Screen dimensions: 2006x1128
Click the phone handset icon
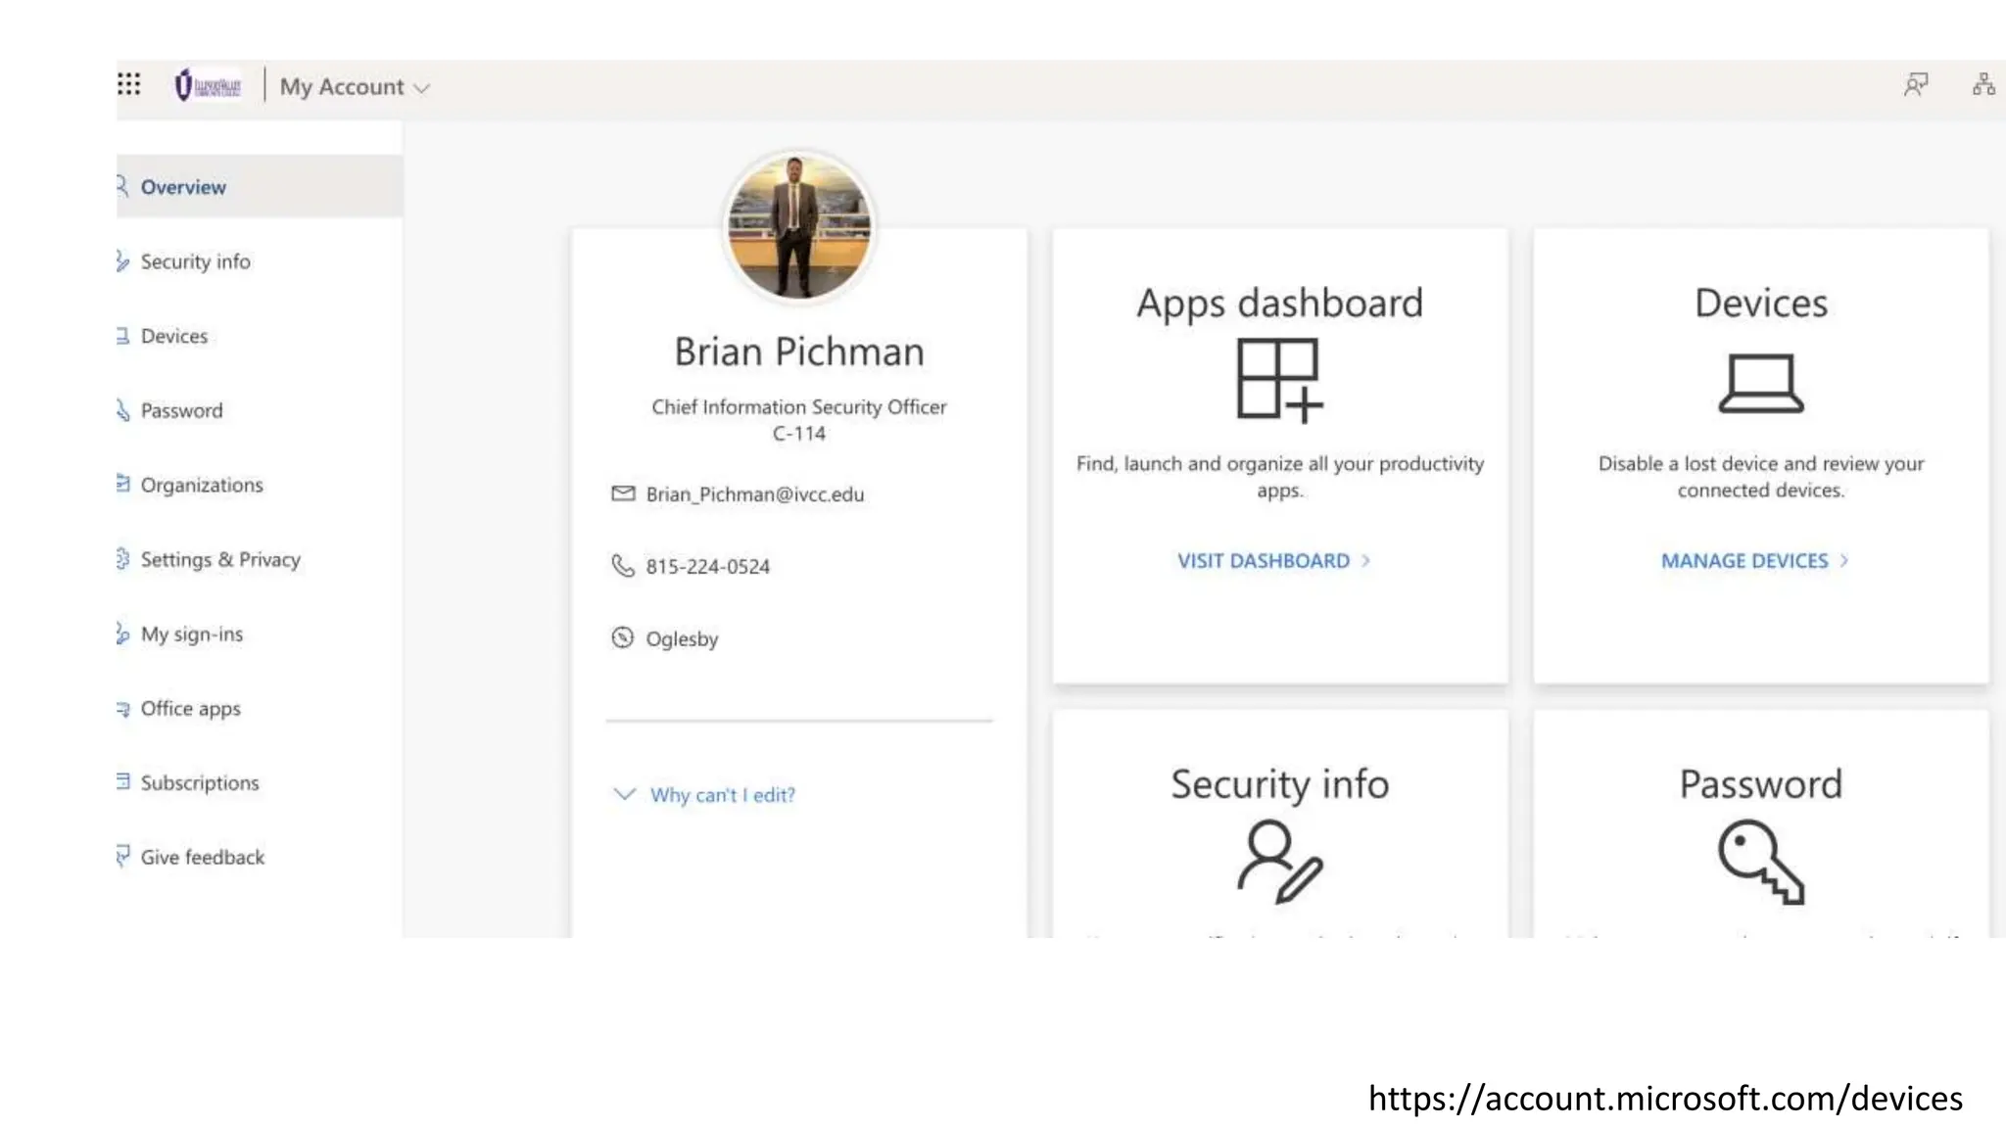(623, 565)
